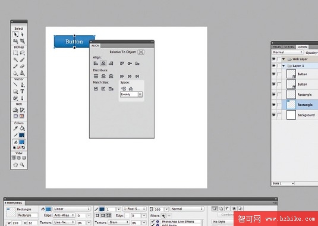Click the W width field showing 150

(x=17, y=223)
